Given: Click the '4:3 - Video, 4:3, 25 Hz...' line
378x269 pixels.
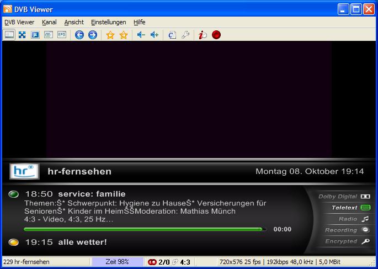Looking at the screenshot, I should 69,219.
